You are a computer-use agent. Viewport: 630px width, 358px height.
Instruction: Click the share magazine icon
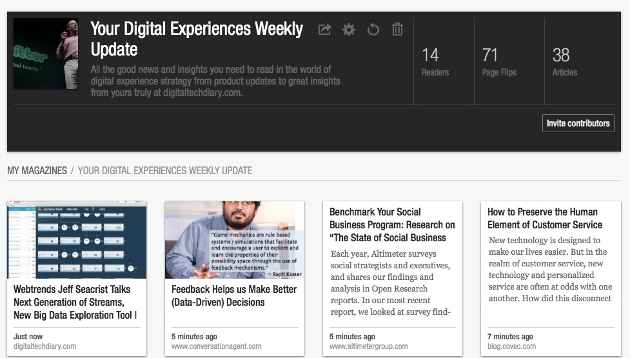click(325, 30)
